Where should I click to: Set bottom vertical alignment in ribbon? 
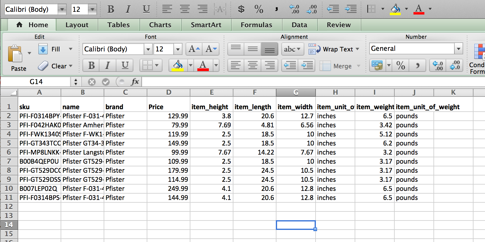pyautogui.click(x=269, y=49)
